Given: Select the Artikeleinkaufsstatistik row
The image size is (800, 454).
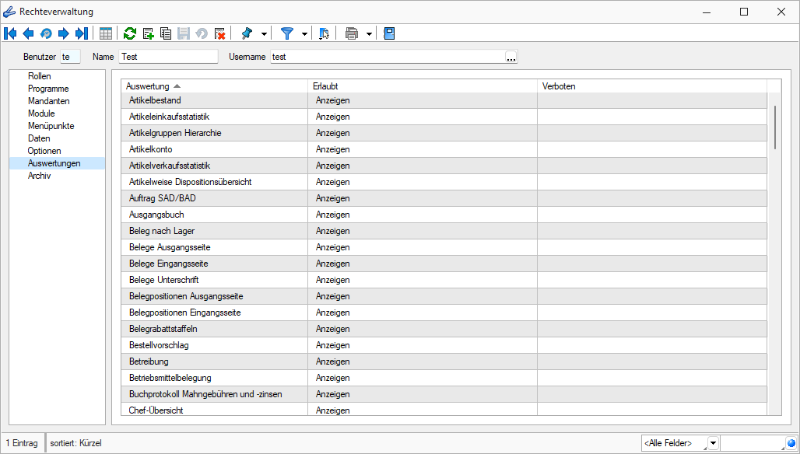Looking at the screenshot, I should pos(444,117).
